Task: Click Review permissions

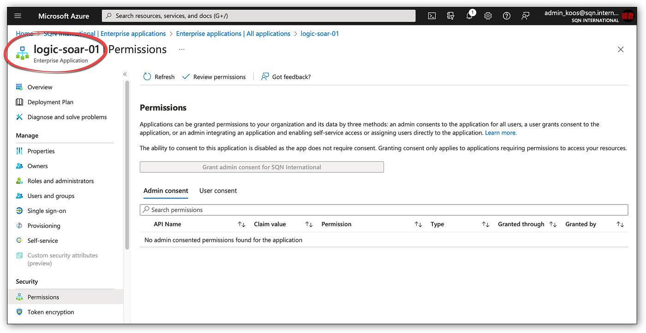Action: click(214, 76)
